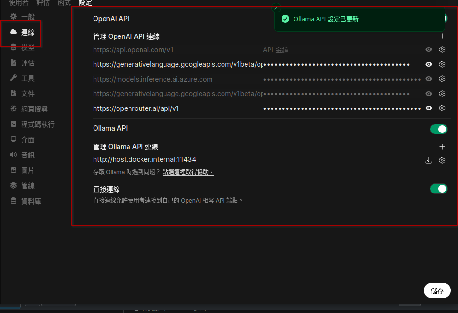Screen dimensions: 458x313
Task: Open the sidebar 評估 evaluations section
Action: [22, 63]
